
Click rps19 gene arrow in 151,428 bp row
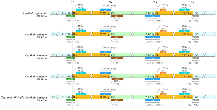pos(71,37)
